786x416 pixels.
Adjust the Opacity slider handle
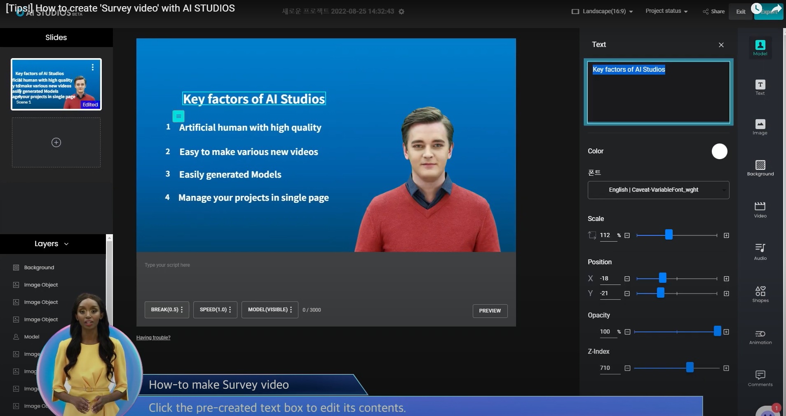coord(717,331)
